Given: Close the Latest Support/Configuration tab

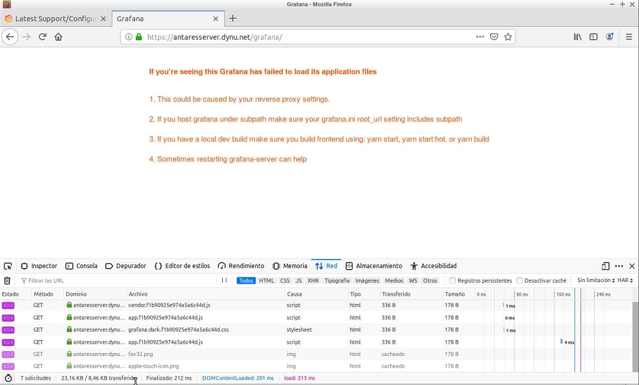Looking at the screenshot, I should tap(103, 19).
